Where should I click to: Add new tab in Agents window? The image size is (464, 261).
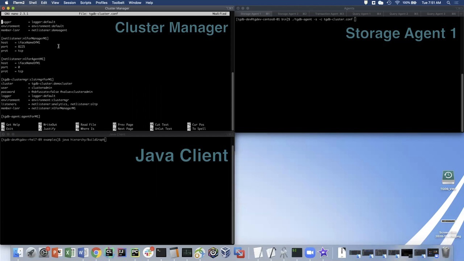coord(461,14)
